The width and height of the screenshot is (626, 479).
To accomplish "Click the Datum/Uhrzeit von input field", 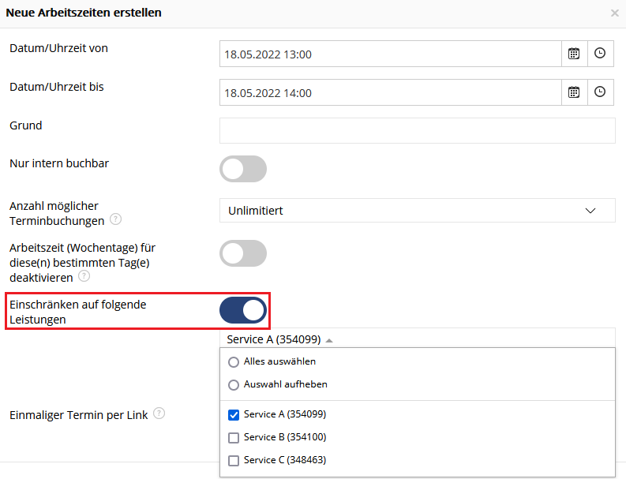I will 391,54.
